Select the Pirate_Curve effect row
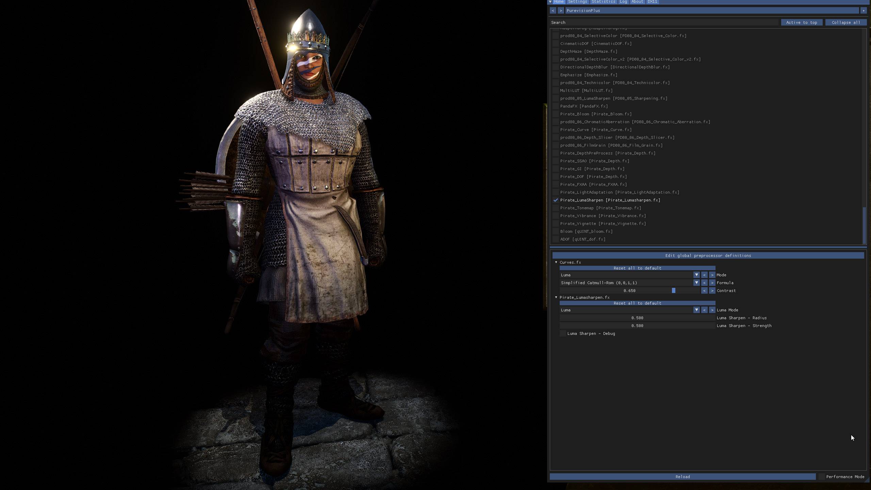871x490 pixels. pos(596,130)
